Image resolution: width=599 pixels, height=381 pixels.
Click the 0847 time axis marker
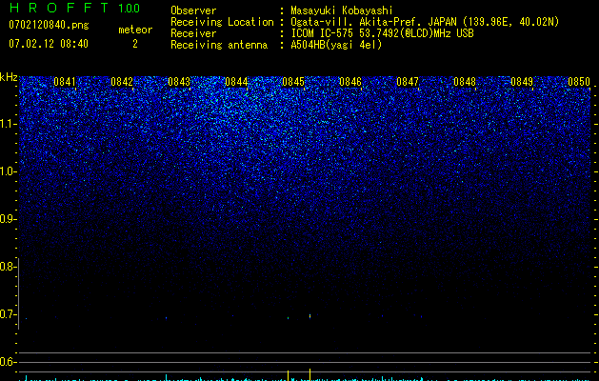pyautogui.click(x=408, y=82)
